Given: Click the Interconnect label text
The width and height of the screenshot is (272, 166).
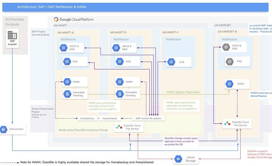Looking at the screenshot, I should point(16,129).
